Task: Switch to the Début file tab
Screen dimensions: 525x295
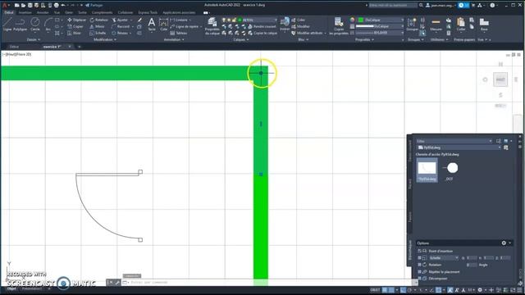Action: pos(15,47)
